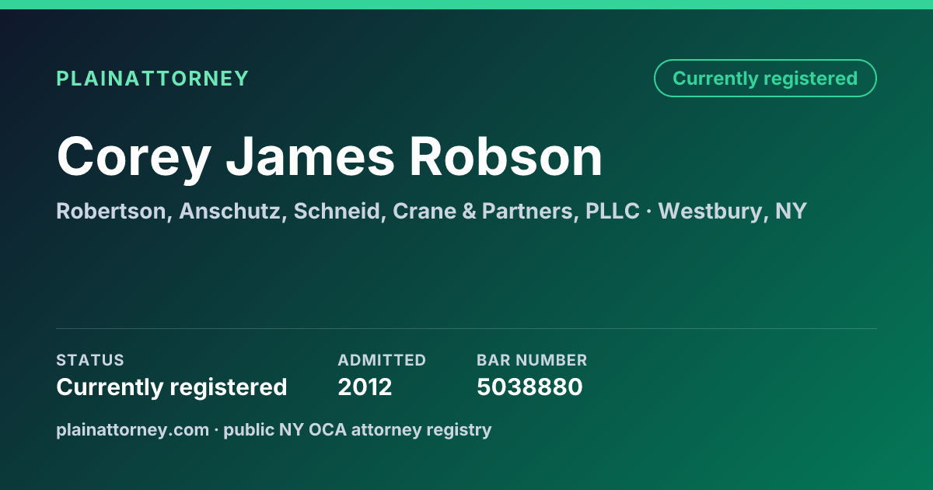Click the ADMITTED label

[382, 360]
